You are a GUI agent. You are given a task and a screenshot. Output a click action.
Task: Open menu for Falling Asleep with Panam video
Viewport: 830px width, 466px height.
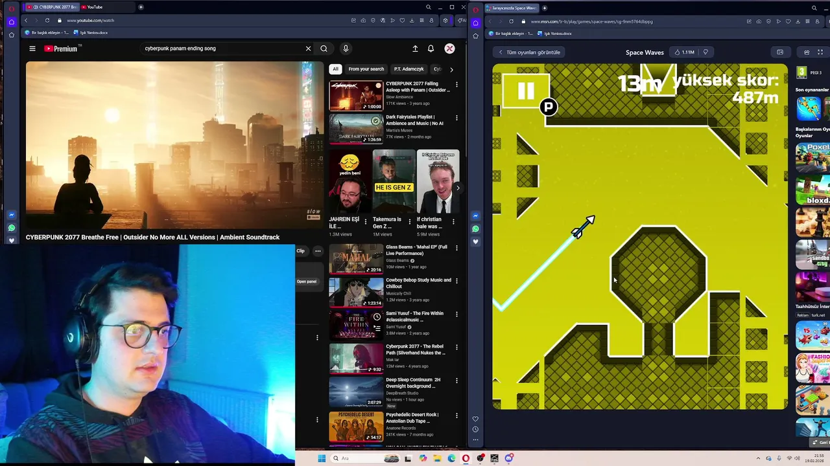456,84
